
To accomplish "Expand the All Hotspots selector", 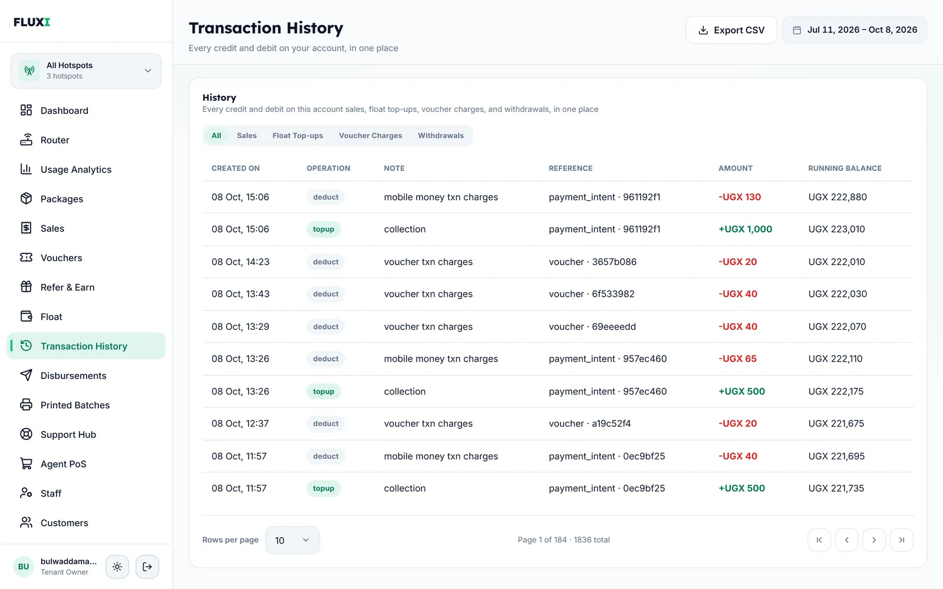I will [x=86, y=71].
